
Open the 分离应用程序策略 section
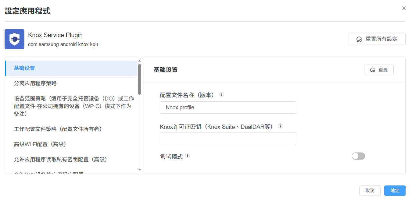point(71,83)
